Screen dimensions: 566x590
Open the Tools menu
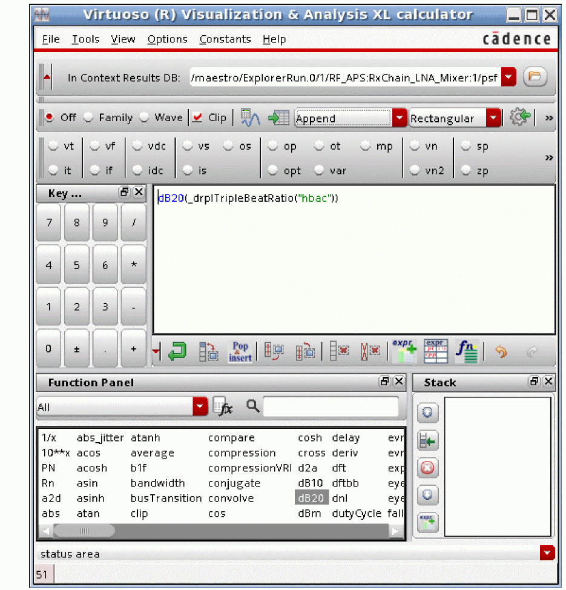86,39
